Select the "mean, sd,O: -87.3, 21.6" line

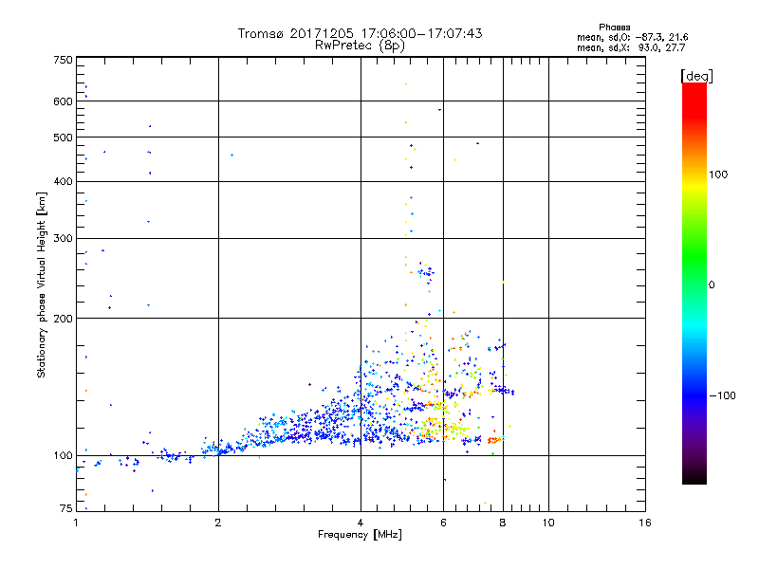632,37
